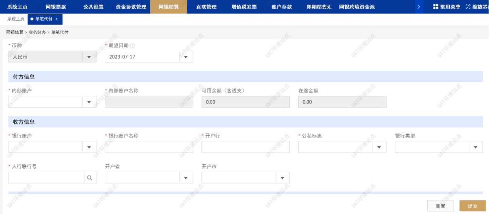Open the 银行类型 dropdown
This screenshot has width=489, height=214.
(476, 147)
